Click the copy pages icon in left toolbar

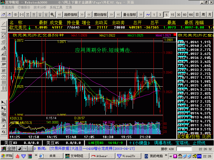(x=4, y=114)
